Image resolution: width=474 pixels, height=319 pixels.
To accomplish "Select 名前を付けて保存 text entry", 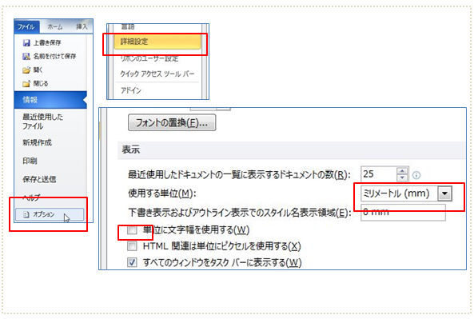I will [x=54, y=56].
